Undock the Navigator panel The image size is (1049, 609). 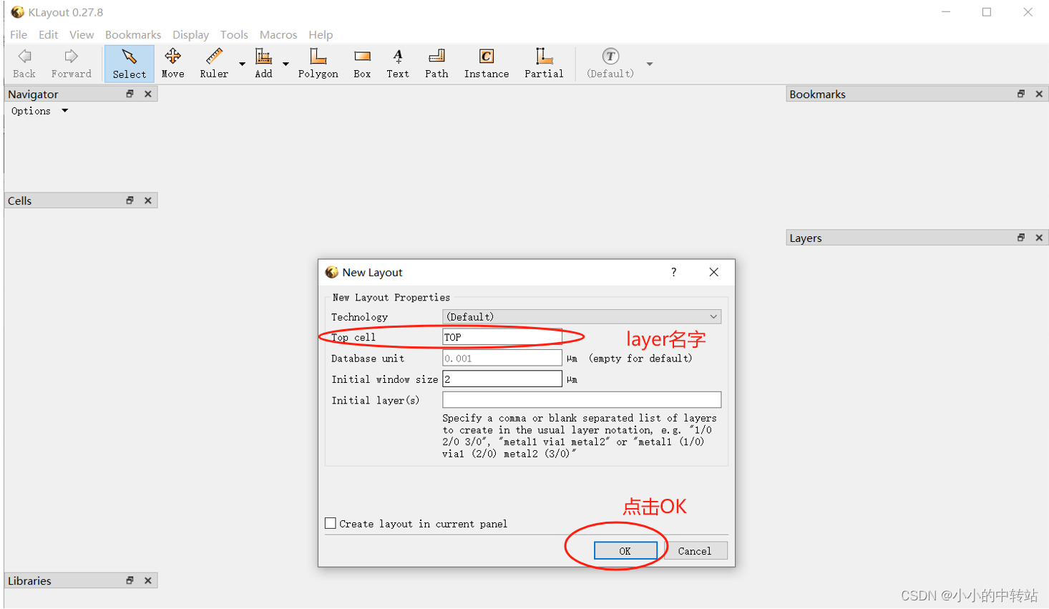(130, 94)
